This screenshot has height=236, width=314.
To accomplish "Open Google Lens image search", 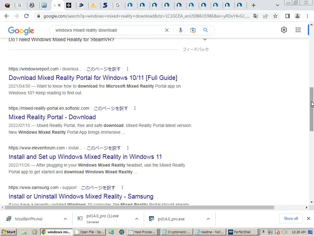I will point(193,30).
